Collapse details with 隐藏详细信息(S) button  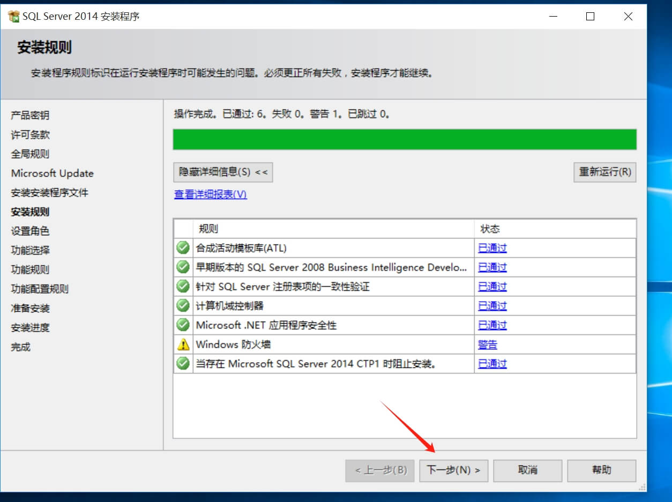click(x=223, y=173)
